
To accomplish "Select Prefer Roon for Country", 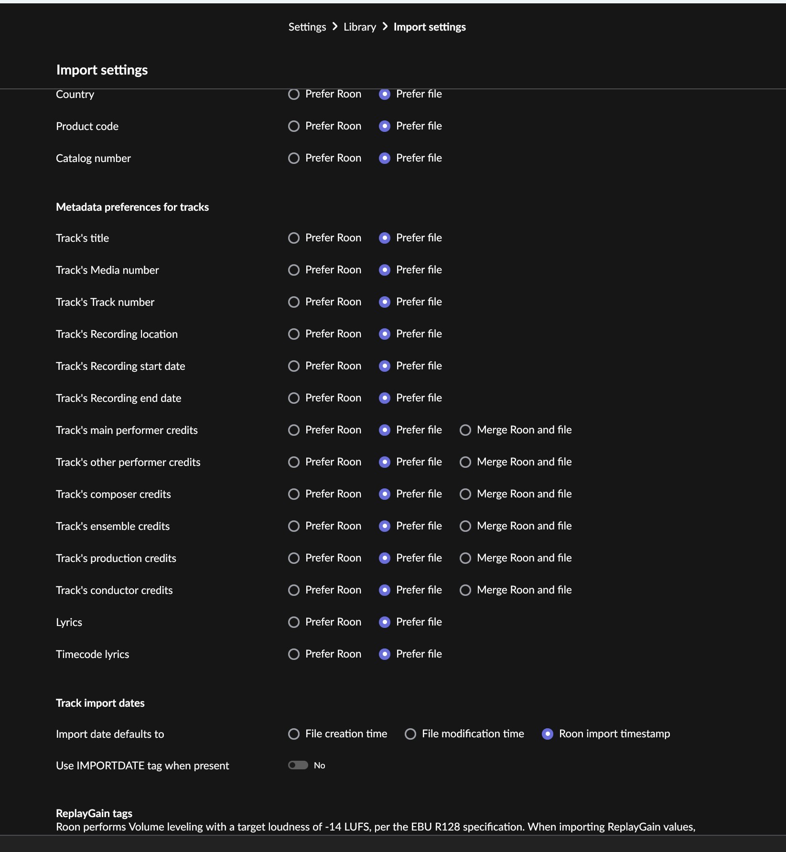I will tap(293, 94).
